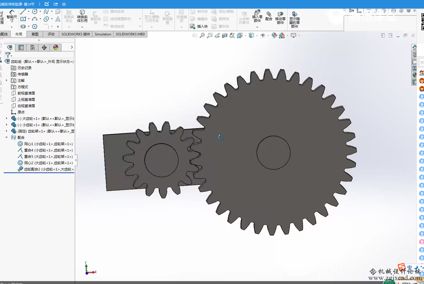
Task: Select the Corner Rectangle tool
Action: coord(23,19)
